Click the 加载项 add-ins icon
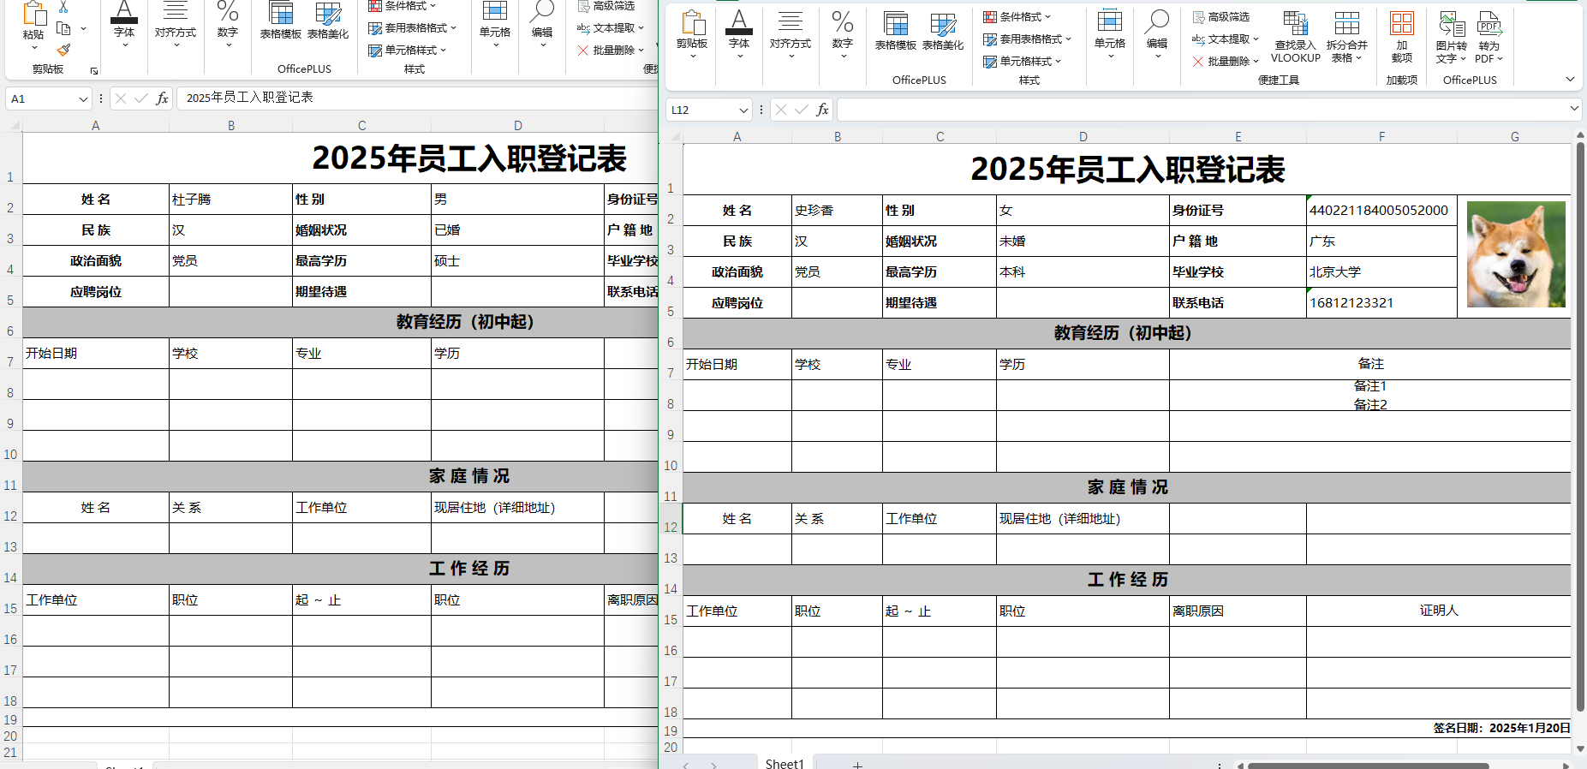Screen dimensions: 1587x769 coord(1401,38)
